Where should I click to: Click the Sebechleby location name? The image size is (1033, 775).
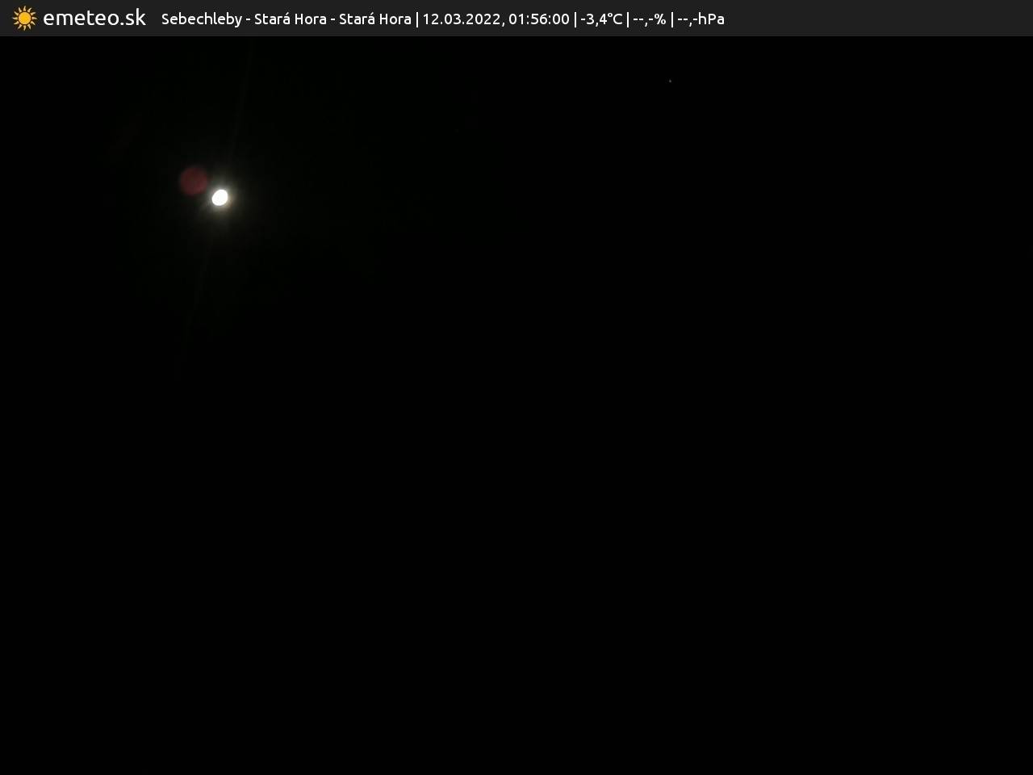tap(201, 19)
